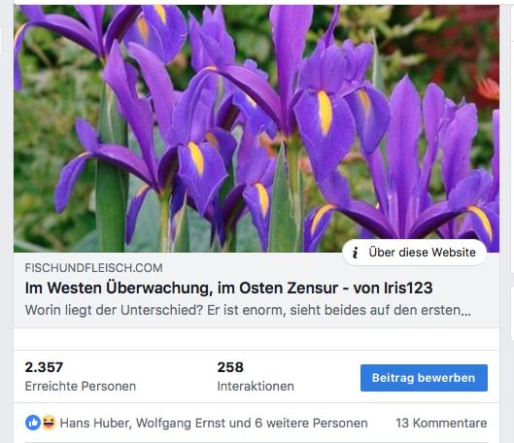Open the purple iris link preview image
This screenshot has width=514, height=443.
257,128
